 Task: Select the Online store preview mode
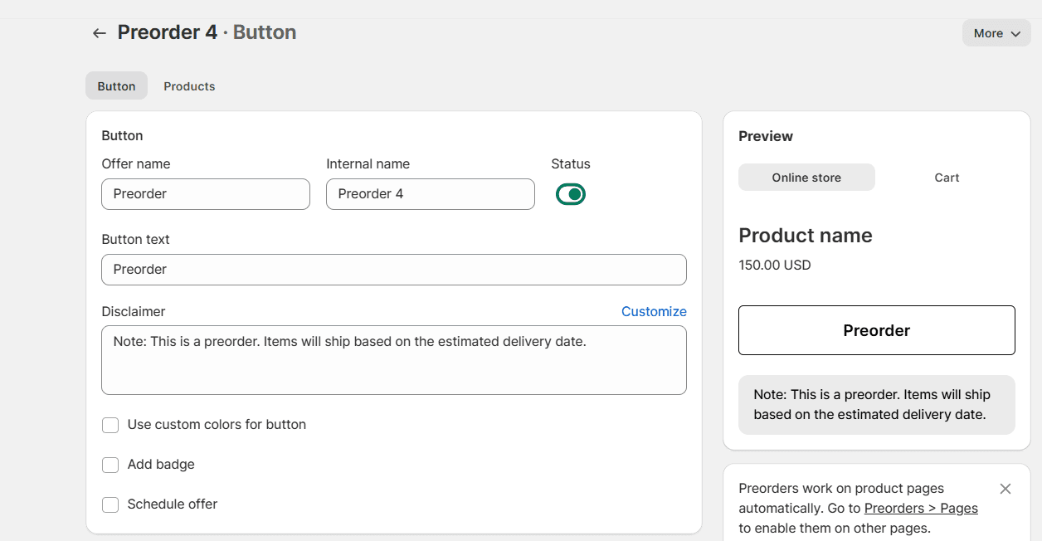pyautogui.click(x=806, y=177)
